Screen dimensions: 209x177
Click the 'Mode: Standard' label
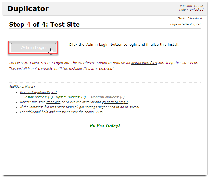pos(190,18)
